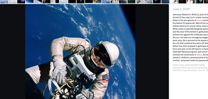Select the small white satellite on black thumbnail
This screenshot has width=208, height=99.
pos(157,2)
